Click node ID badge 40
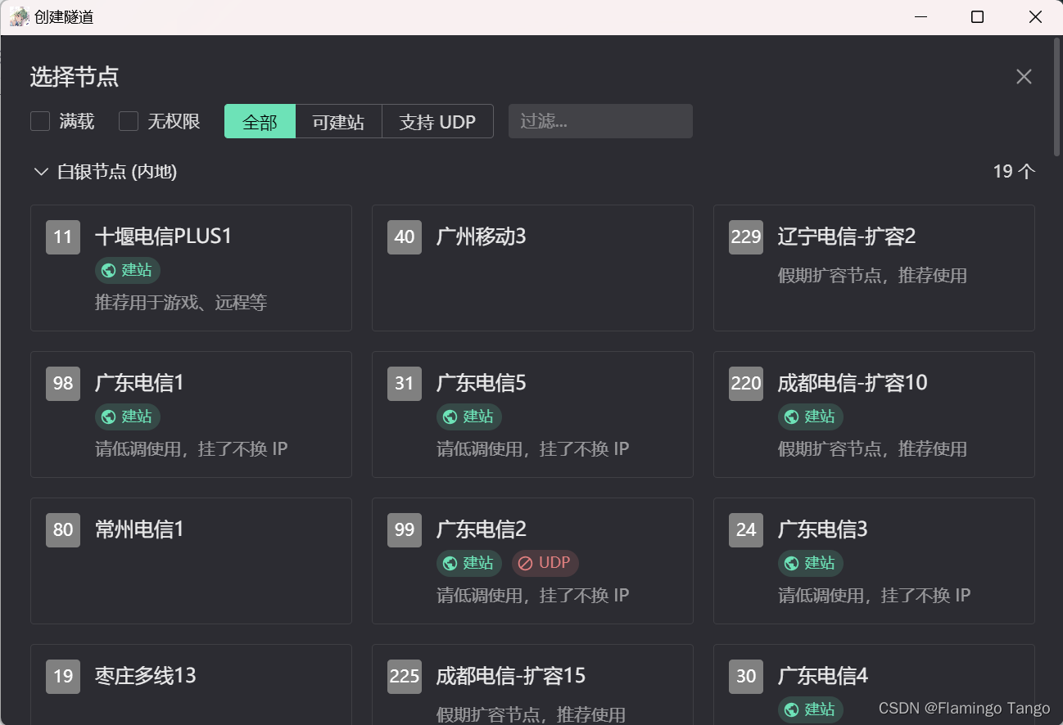This screenshot has height=725, width=1063. point(405,237)
